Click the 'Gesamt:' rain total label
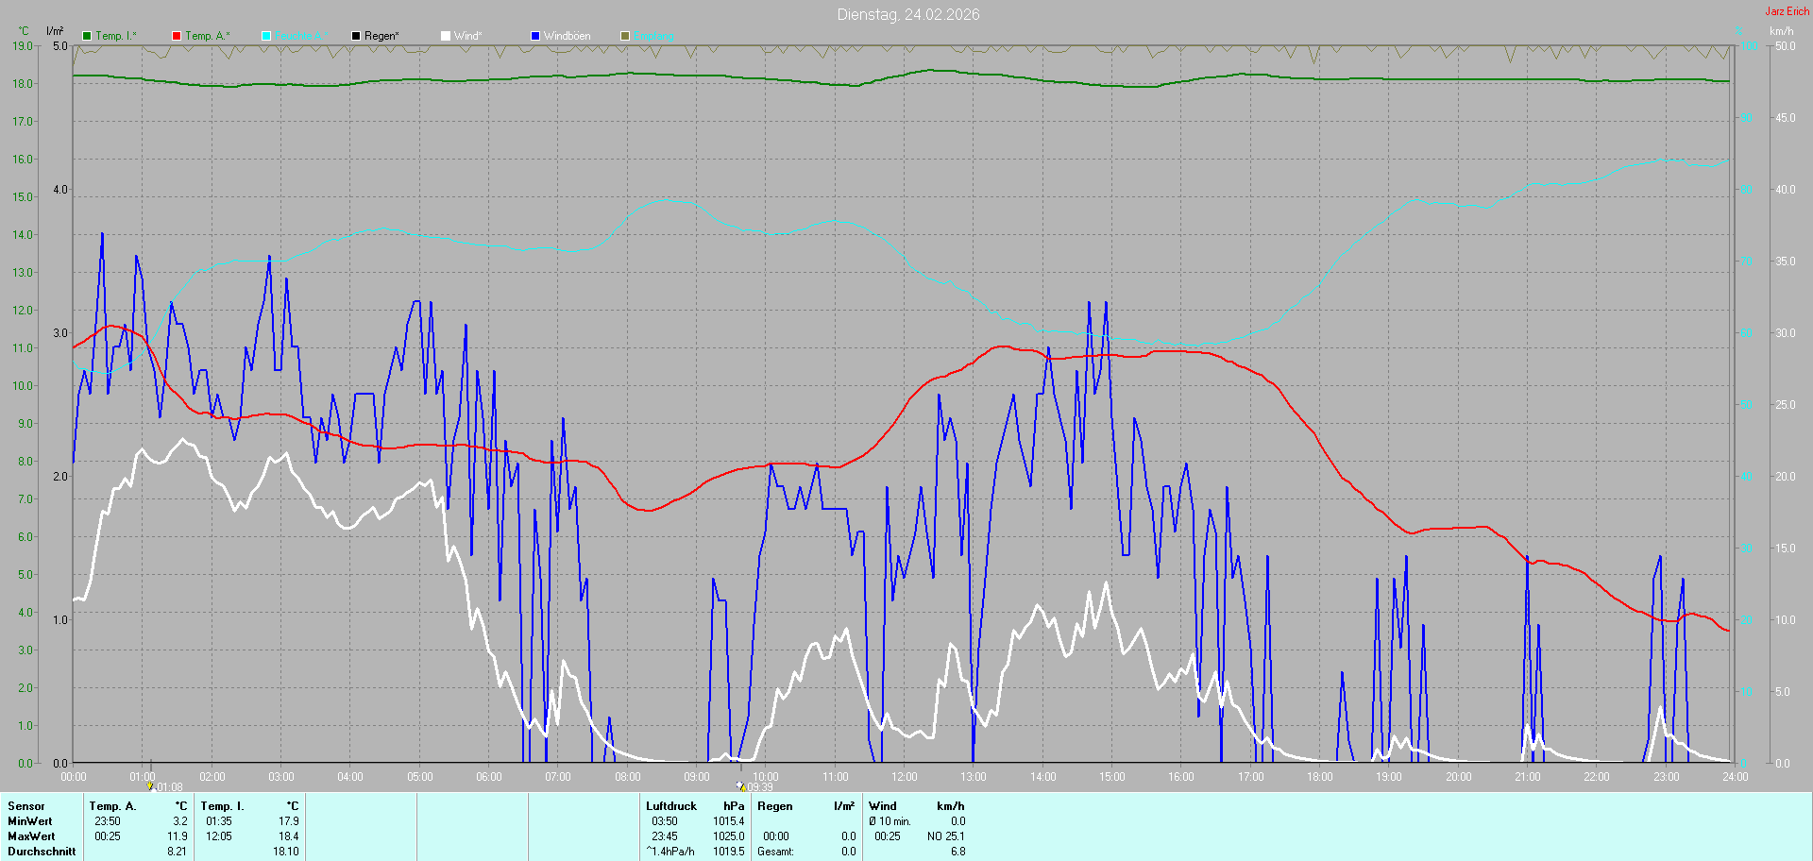This screenshot has width=1813, height=861. [x=776, y=852]
